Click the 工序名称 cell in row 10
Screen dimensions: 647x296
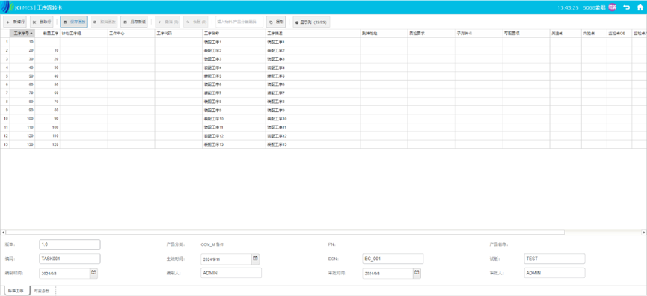click(x=234, y=119)
